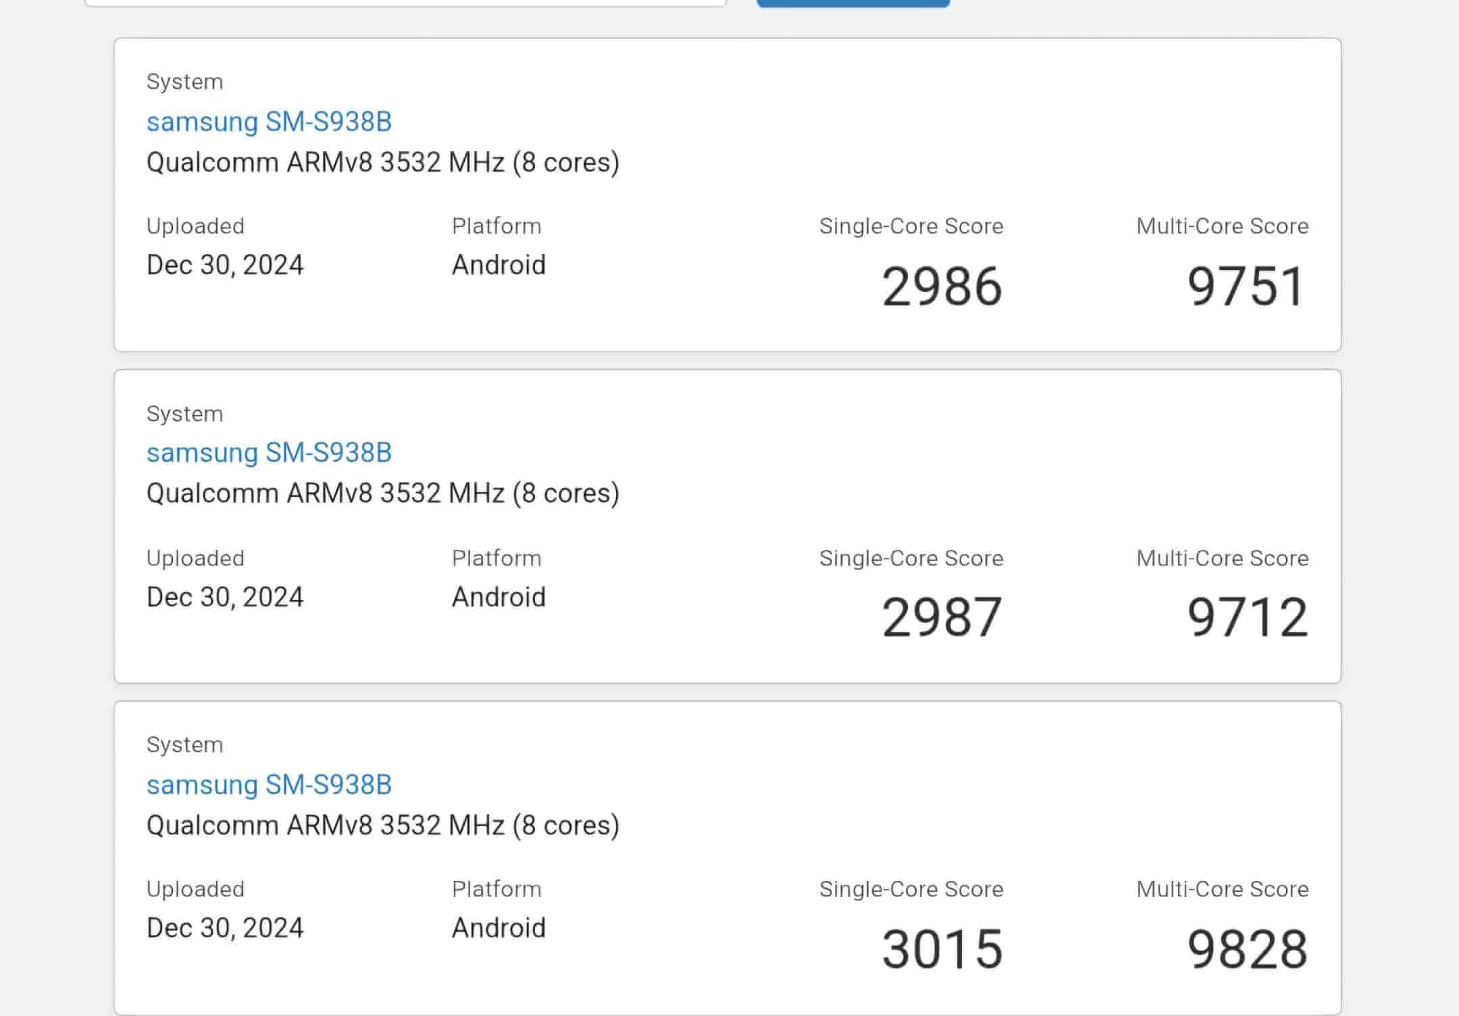Open the first samsung SM-S938B result link

coord(269,122)
